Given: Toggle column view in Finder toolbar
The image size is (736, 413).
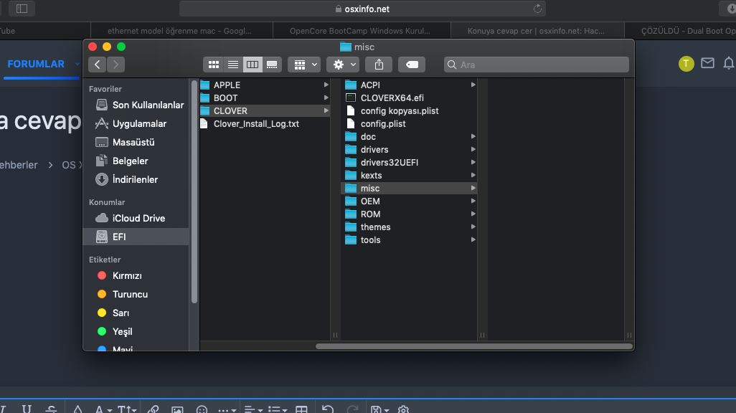Looking at the screenshot, I should (x=252, y=65).
